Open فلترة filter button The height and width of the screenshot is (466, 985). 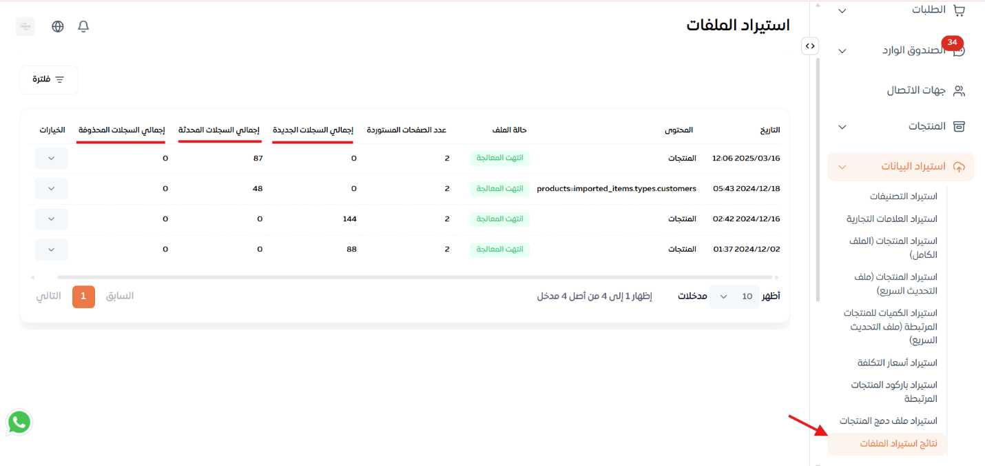pos(49,80)
